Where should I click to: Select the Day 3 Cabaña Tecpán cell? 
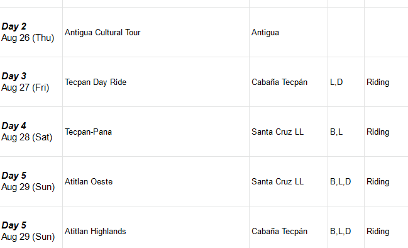[289, 82]
